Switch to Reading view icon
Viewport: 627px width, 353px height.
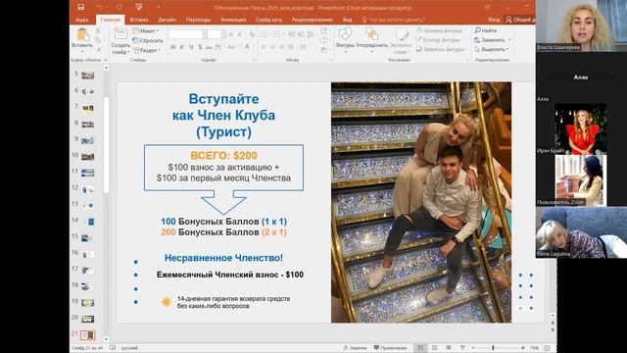click(449, 348)
